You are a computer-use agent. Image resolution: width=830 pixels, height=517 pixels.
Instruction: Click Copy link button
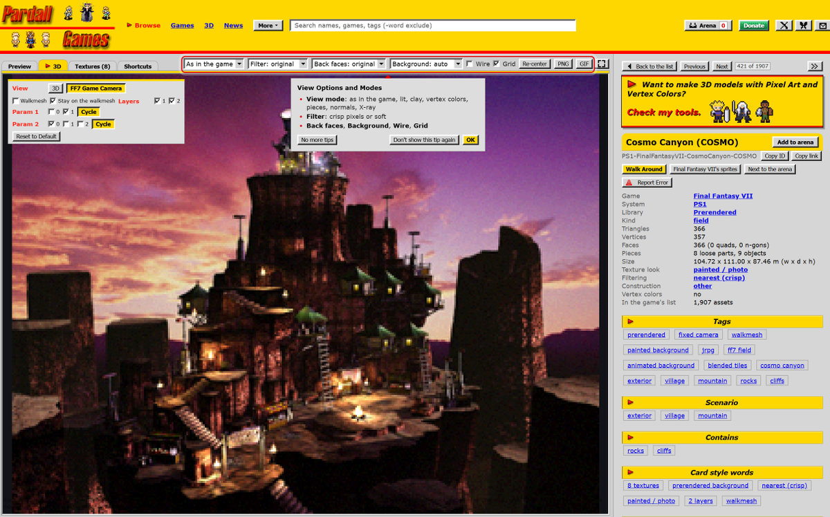coord(806,156)
